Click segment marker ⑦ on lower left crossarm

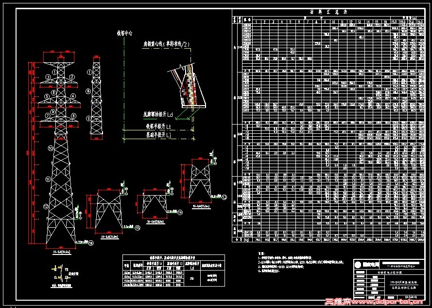(x=48, y=116)
